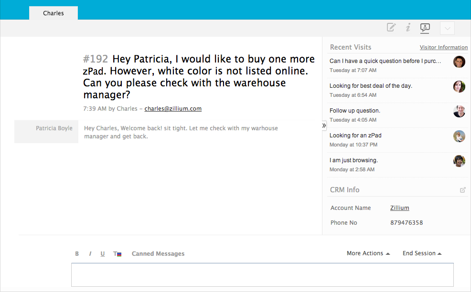Open the 'Follow up question.' recent visit
The image size is (471, 292).
tap(355, 111)
